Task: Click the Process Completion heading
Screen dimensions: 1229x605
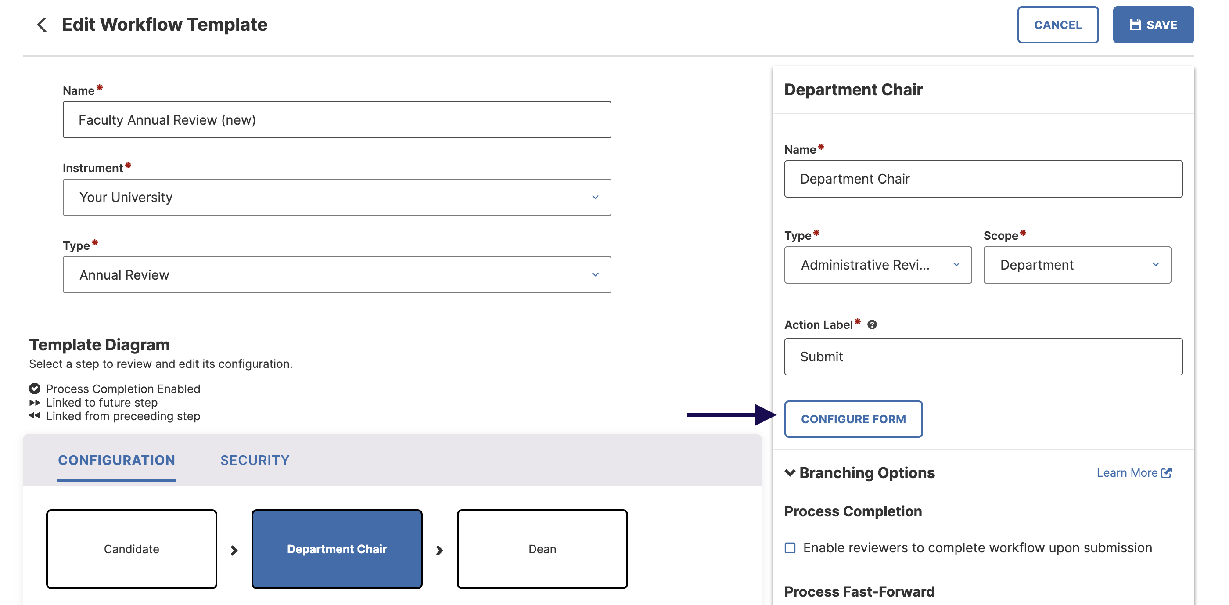Action: 852,511
